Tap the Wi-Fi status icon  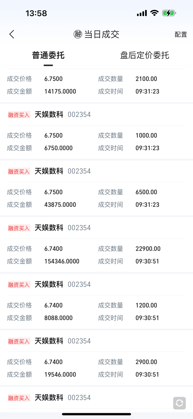pos(154,13)
